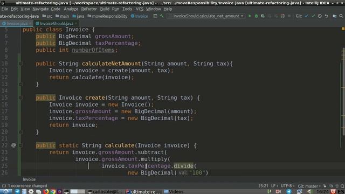This screenshot has height=194, width=345.
Task: Collapse calculate method fold at line 22
Action: (x=20, y=145)
